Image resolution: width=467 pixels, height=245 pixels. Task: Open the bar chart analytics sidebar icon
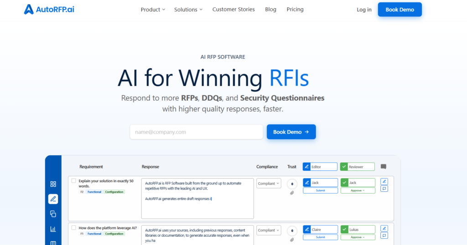point(53,229)
